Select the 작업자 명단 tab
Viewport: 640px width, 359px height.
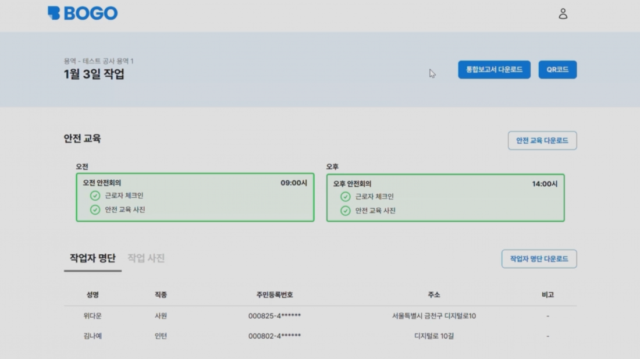tap(93, 258)
